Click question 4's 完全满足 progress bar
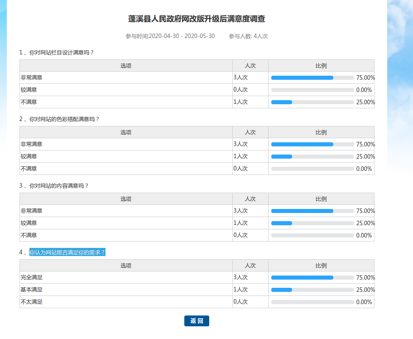413x339 pixels. point(312,278)
